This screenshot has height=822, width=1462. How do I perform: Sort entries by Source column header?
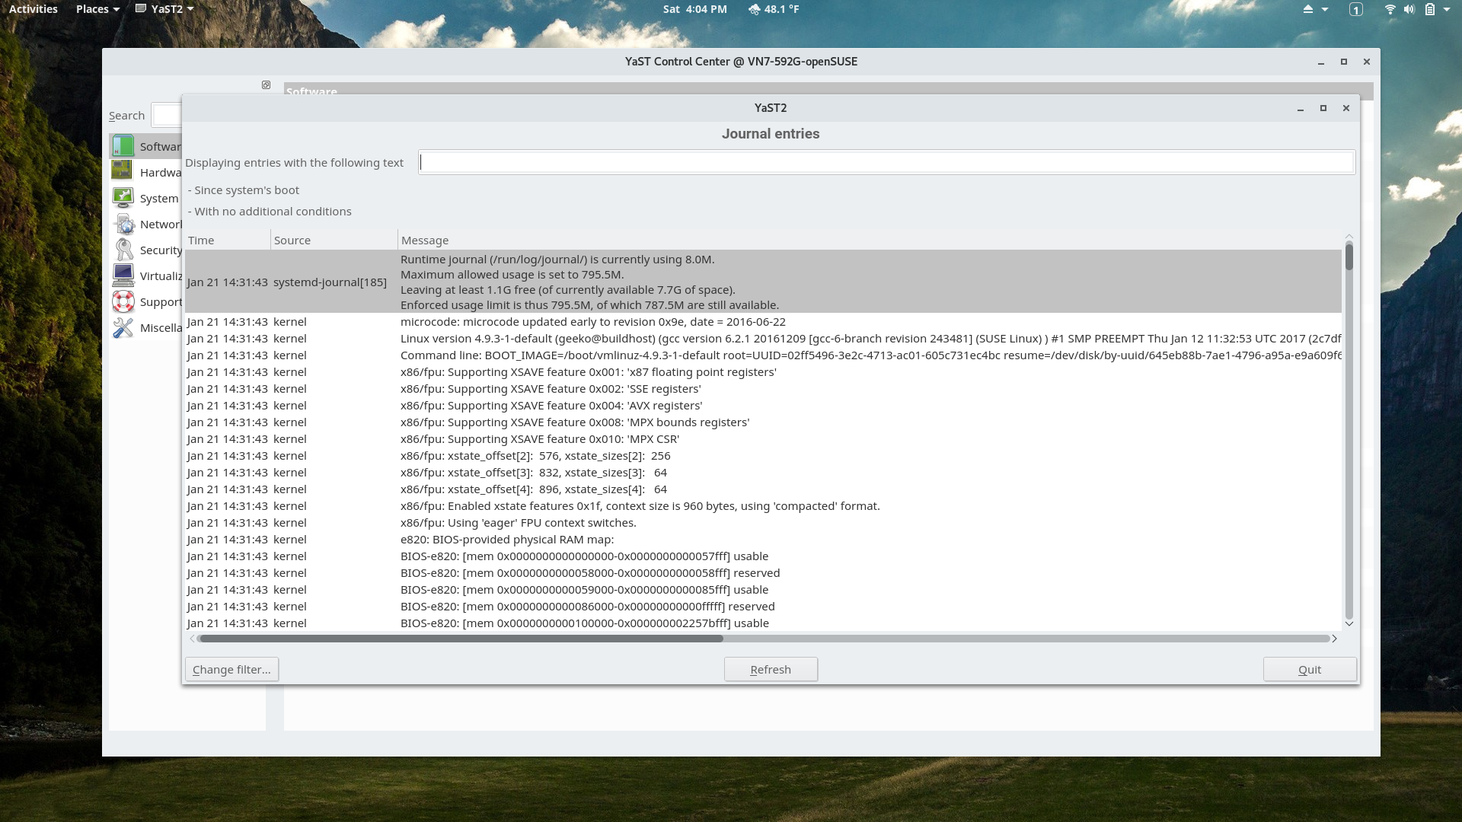[x=334, y=240]
